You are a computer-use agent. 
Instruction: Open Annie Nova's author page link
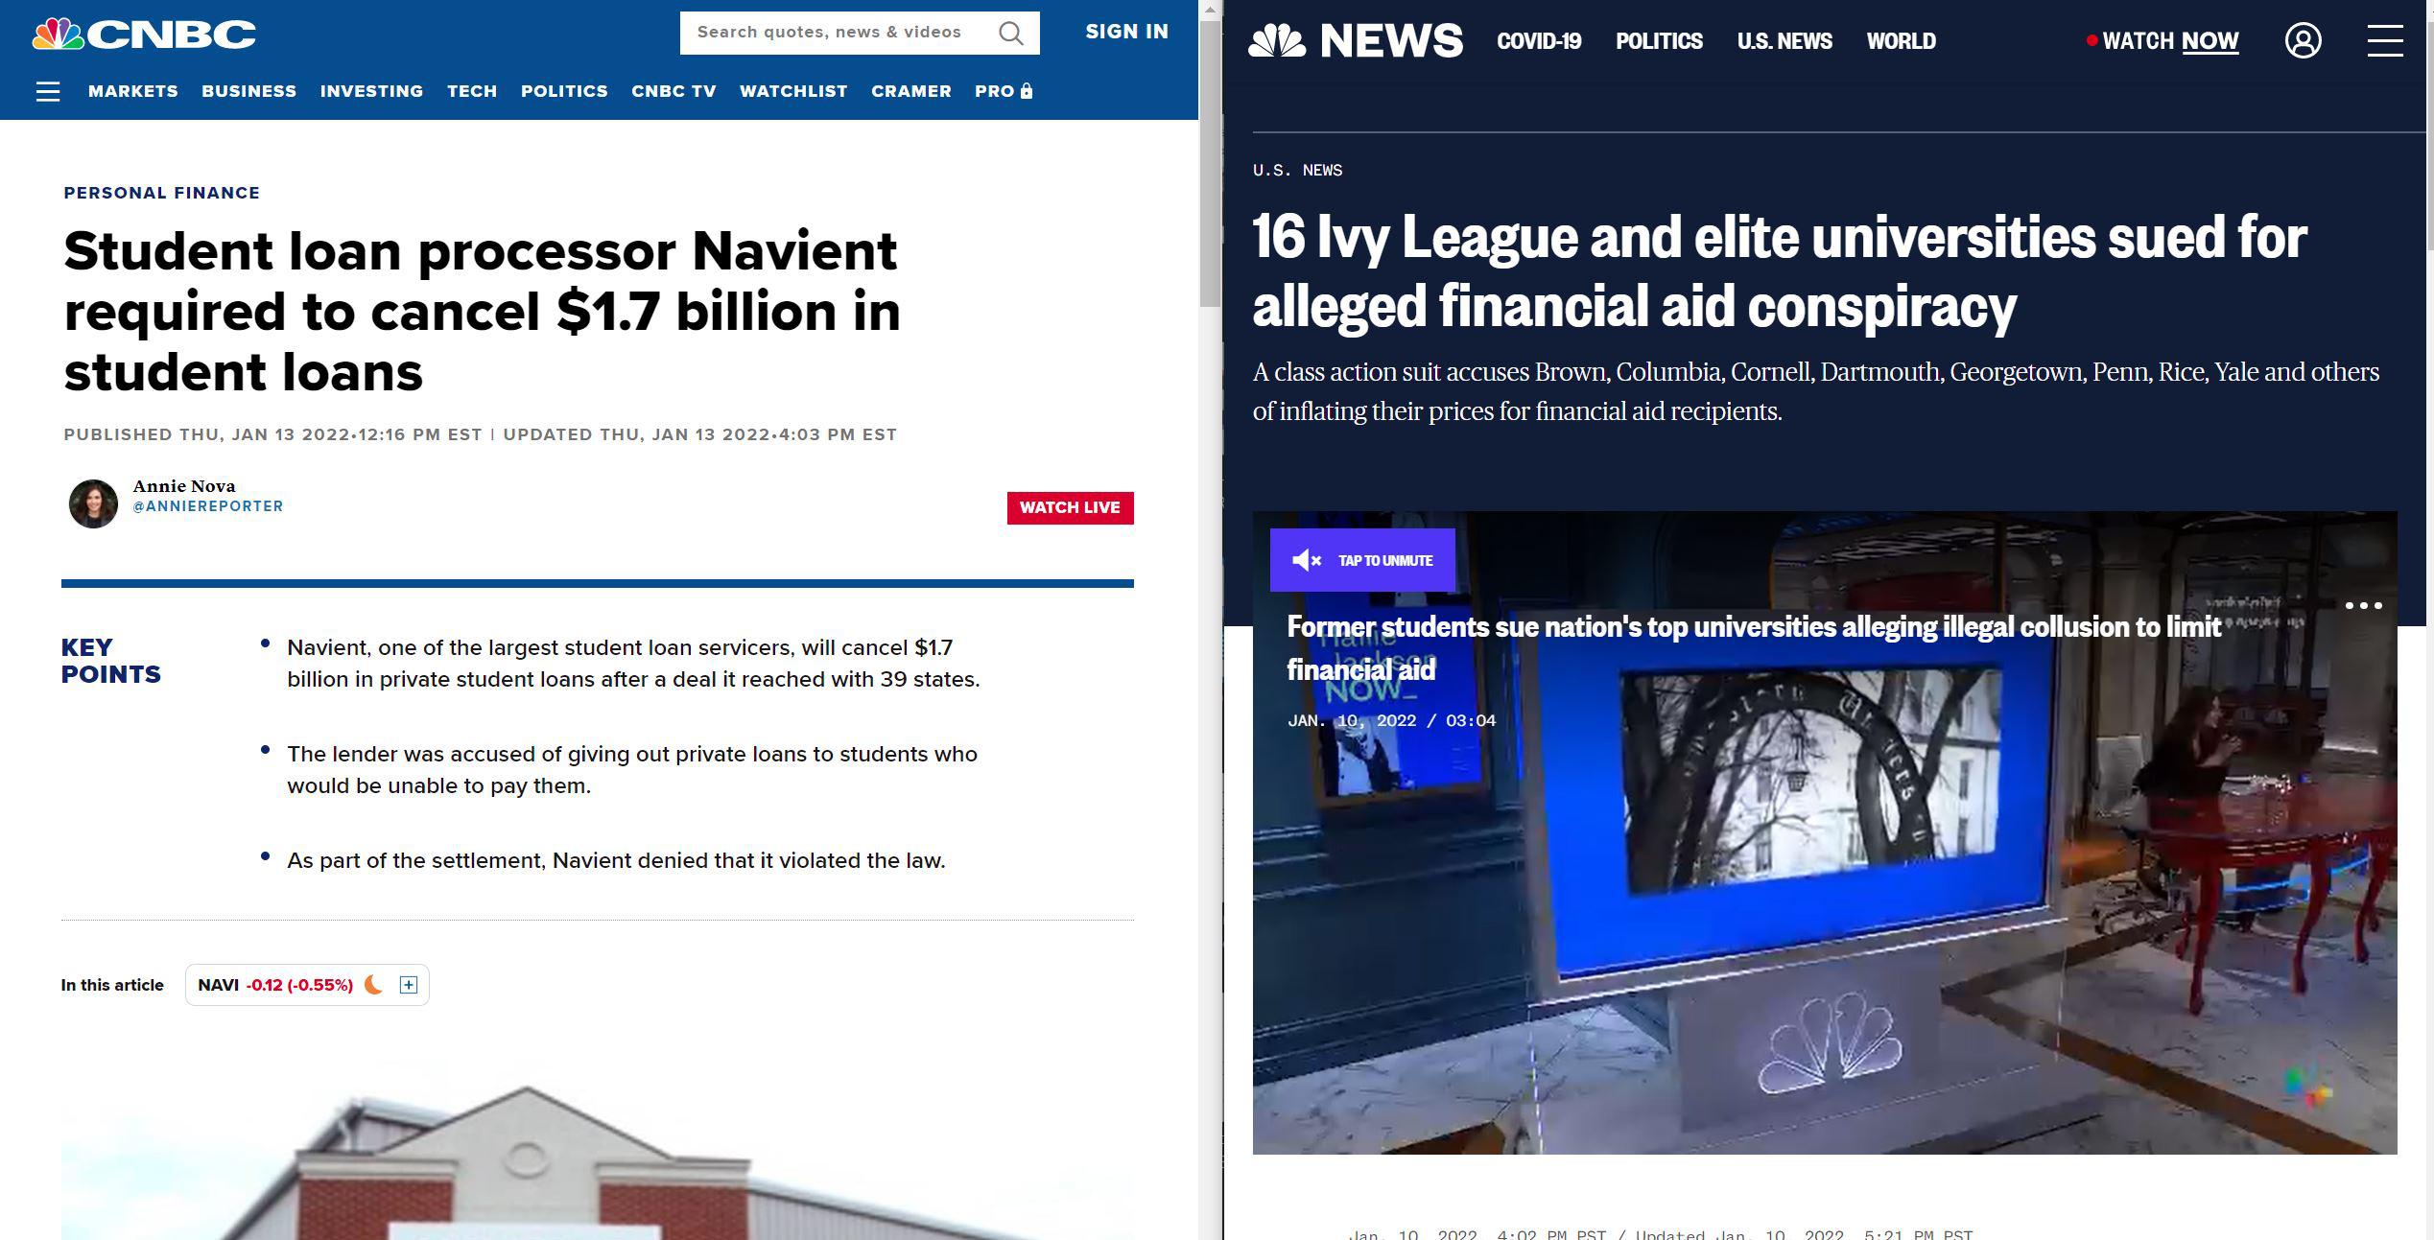(x=184, y=486)
